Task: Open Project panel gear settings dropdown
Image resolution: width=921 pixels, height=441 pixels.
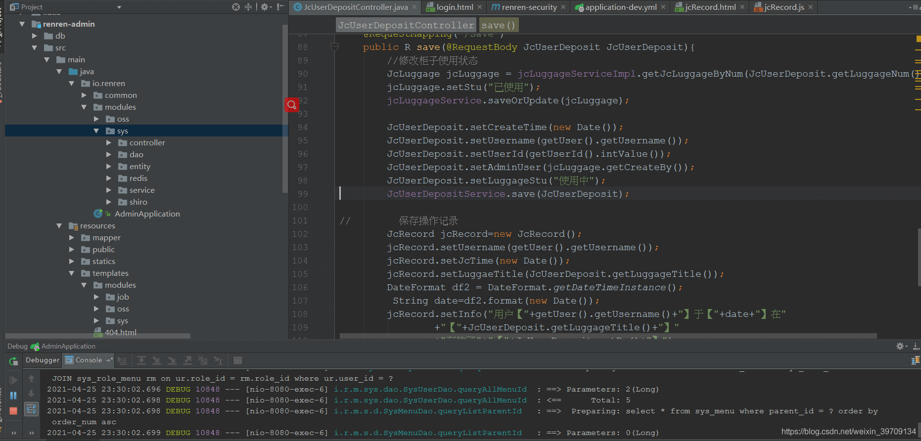Action: (266, 7)
